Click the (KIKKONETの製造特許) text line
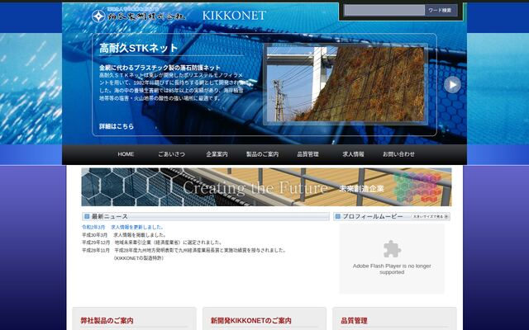This screenshot has height=330, width=529. pyautogui.click(x=139, y=258)
